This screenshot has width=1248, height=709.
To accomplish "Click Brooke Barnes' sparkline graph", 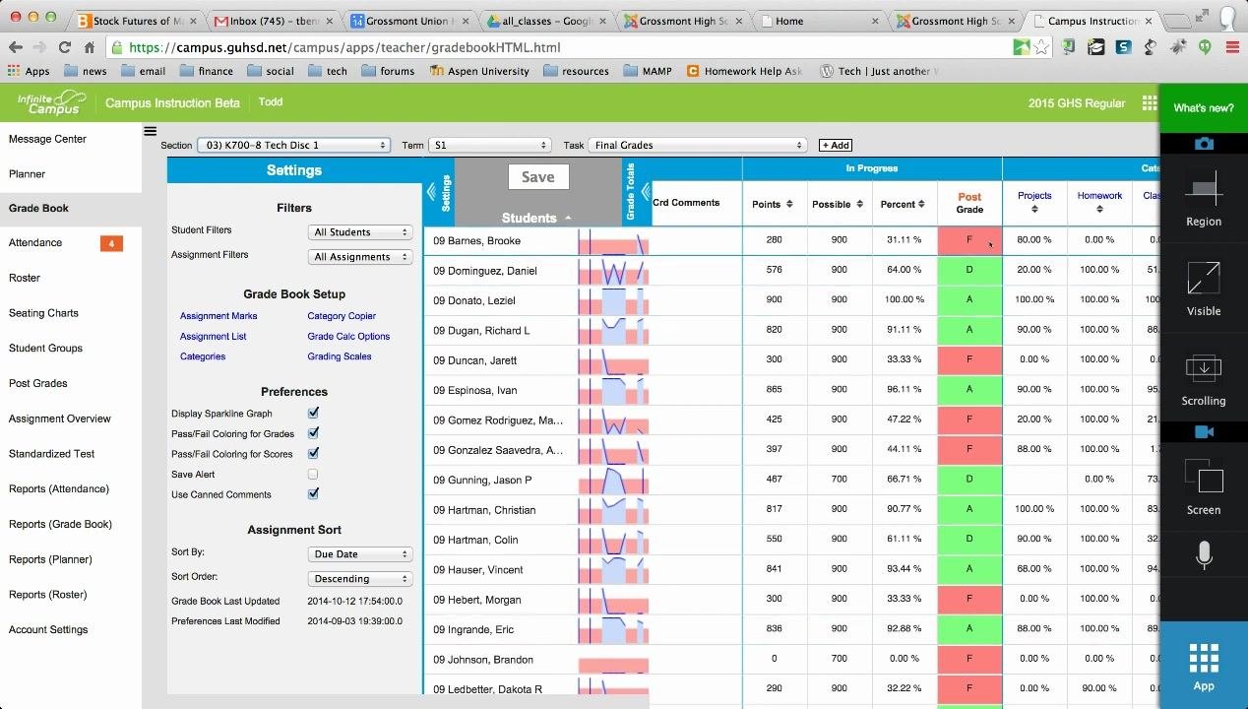I will [x=613, y=241].
